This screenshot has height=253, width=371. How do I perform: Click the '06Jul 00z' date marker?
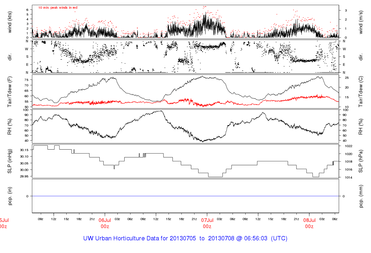tap(105, 223)
